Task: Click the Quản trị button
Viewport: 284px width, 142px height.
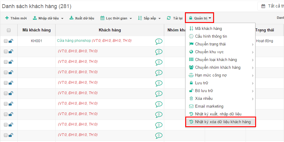Action: 200,18
